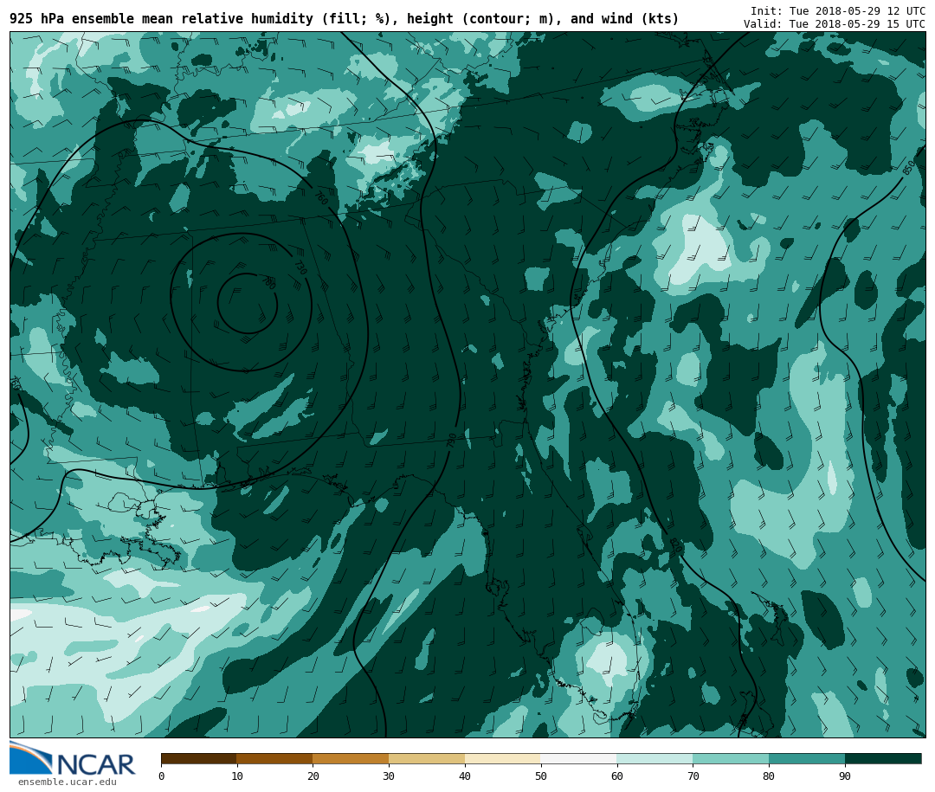The image size is (935, 792).
Task: Click the ensemble.ucar.edu text
Action: [x=68, y=782]
